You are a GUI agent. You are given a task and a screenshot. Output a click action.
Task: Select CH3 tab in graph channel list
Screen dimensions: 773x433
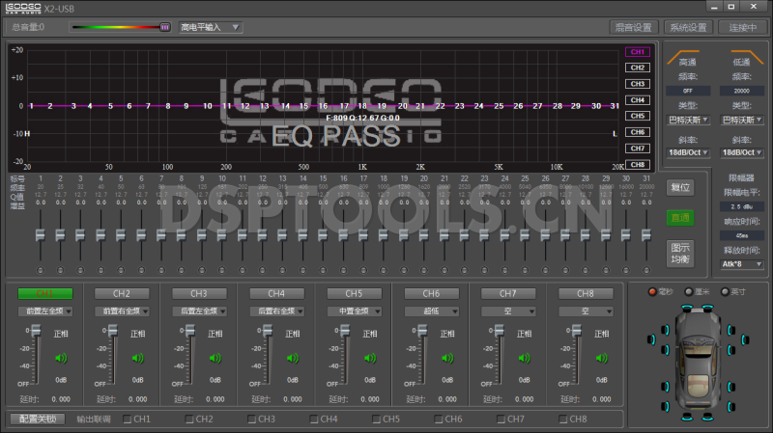(638, 84)
